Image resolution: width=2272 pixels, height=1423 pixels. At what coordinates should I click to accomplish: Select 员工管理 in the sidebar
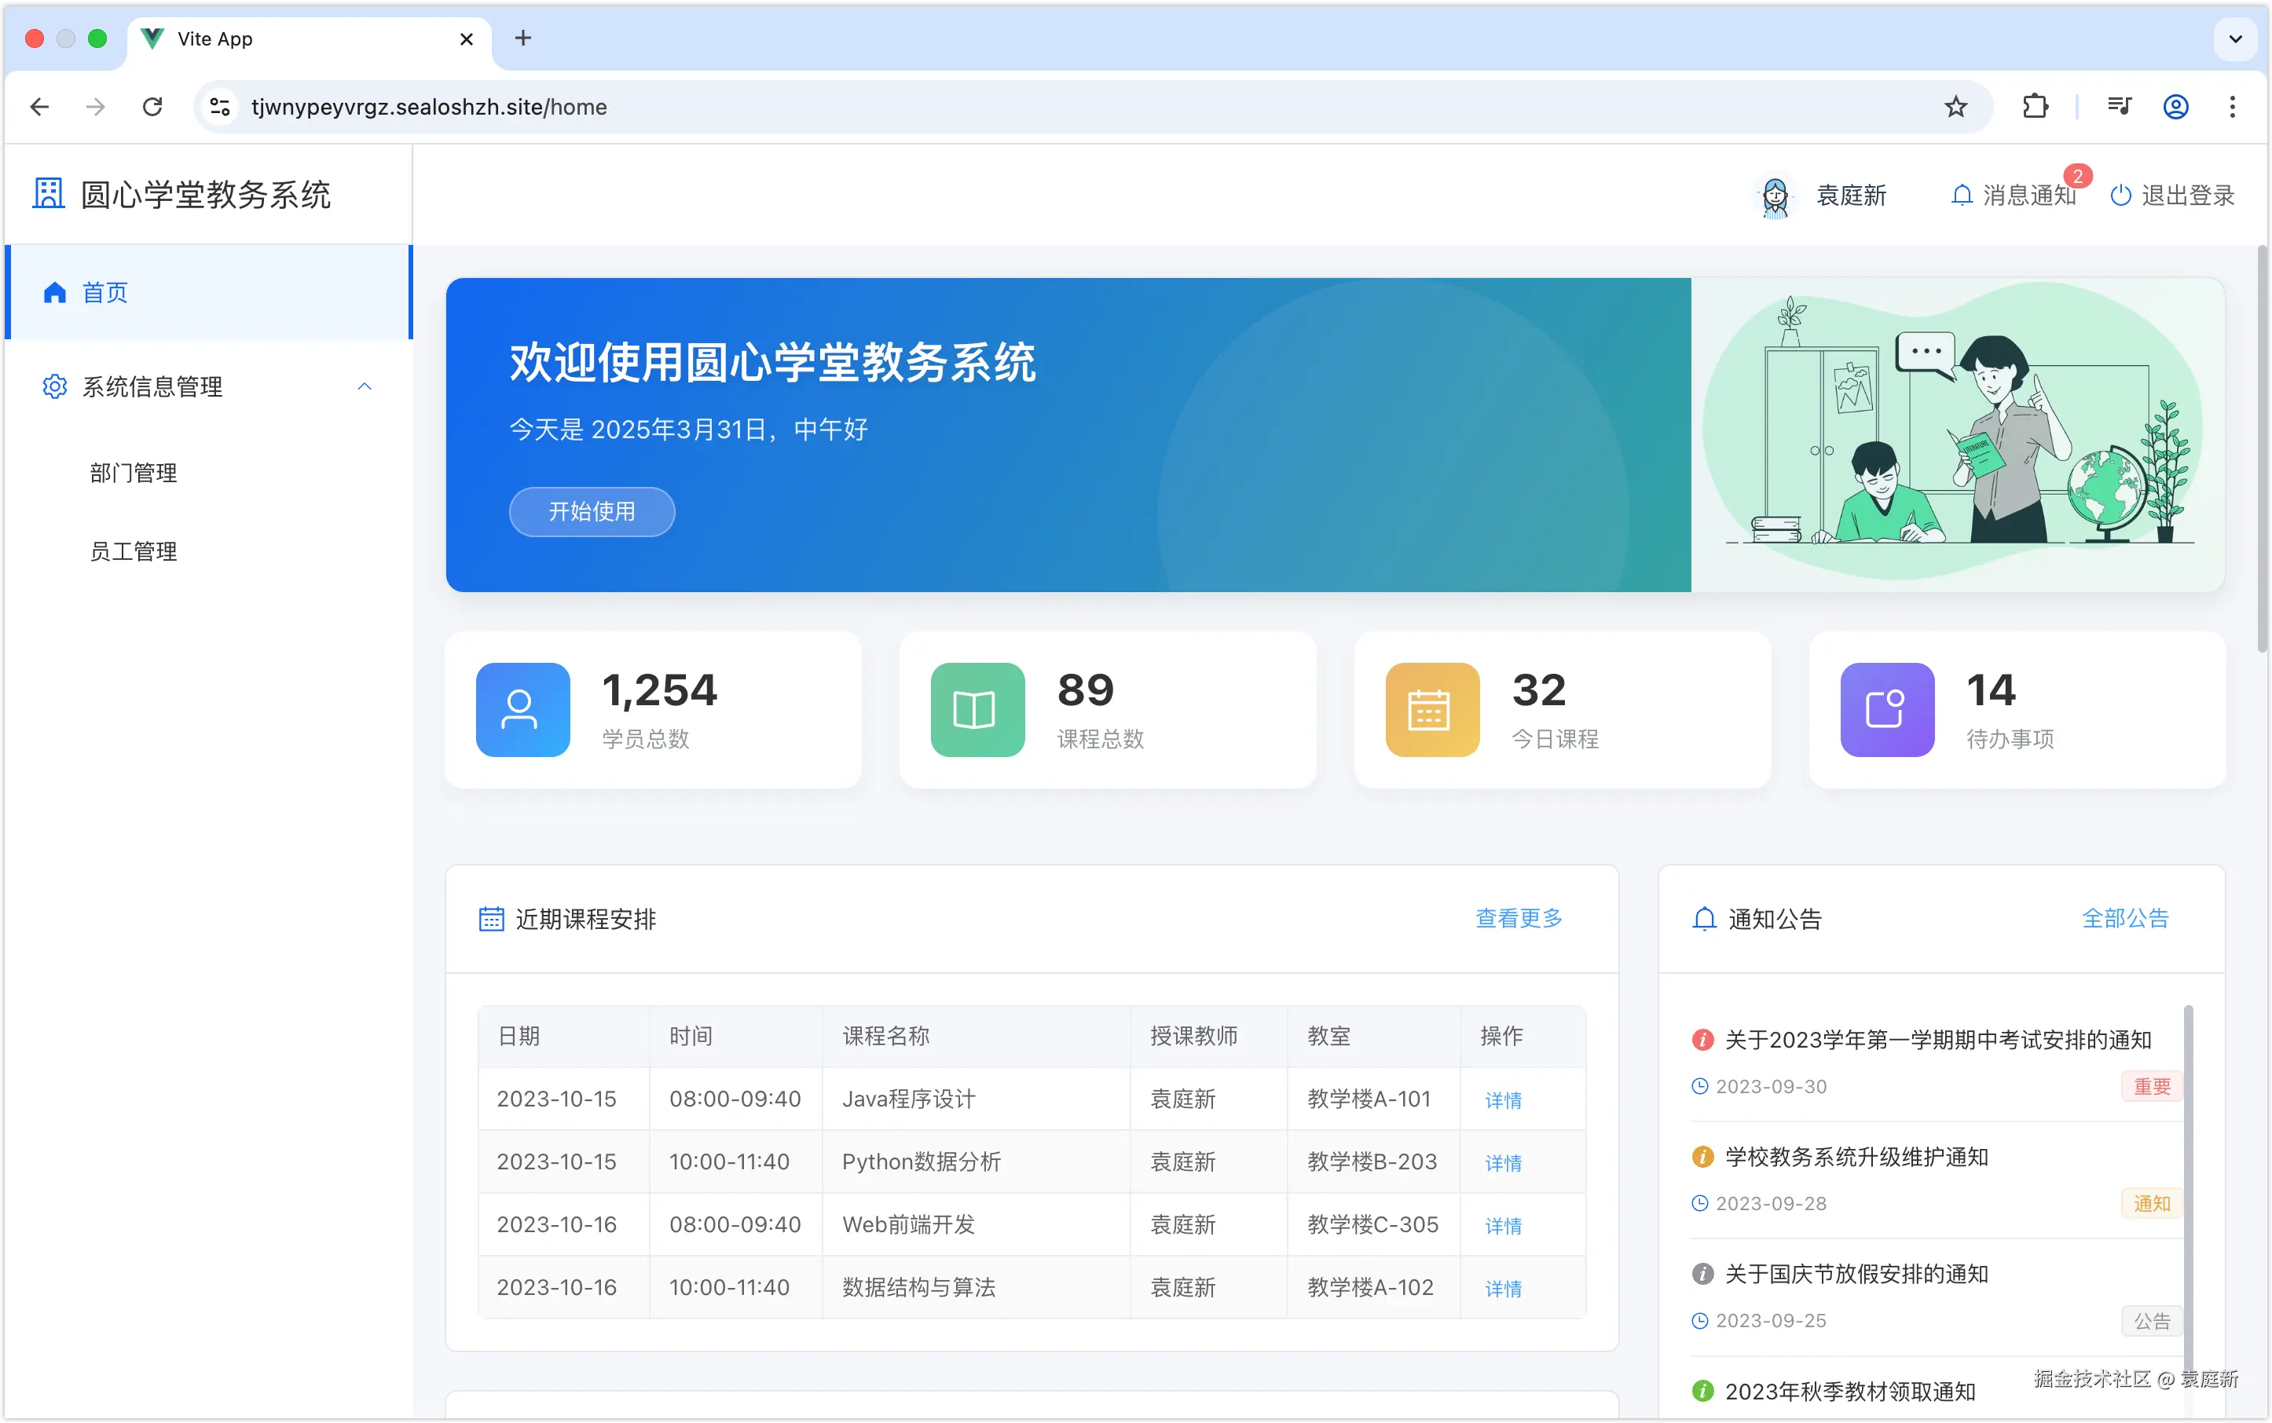pos(134,551)
